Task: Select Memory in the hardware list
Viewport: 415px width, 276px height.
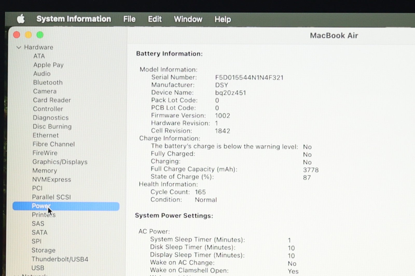Action: [x=45, y=171]
